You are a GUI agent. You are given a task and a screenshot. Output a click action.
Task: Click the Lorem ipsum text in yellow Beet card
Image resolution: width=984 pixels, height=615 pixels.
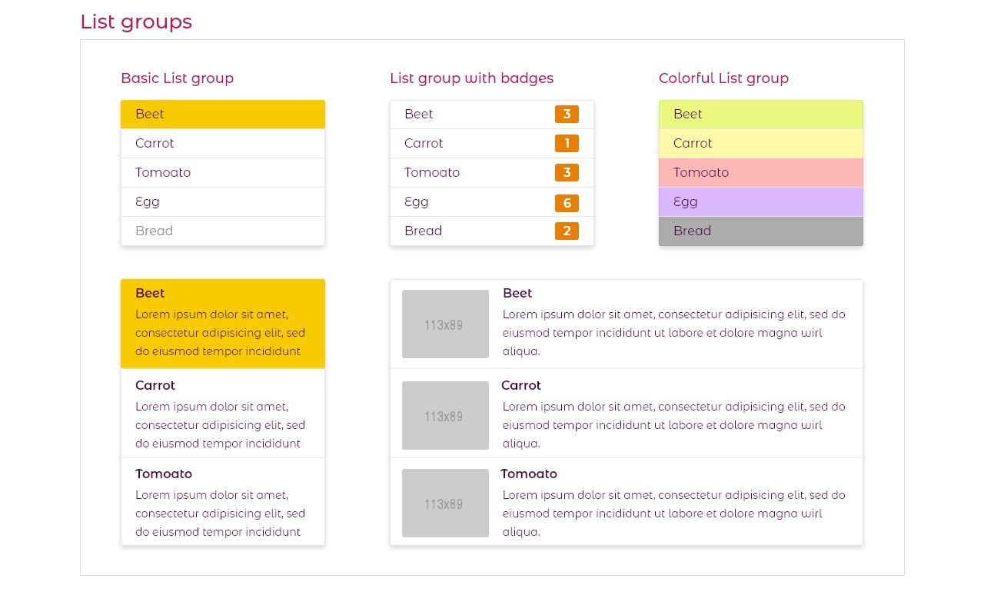coord(220,333)
